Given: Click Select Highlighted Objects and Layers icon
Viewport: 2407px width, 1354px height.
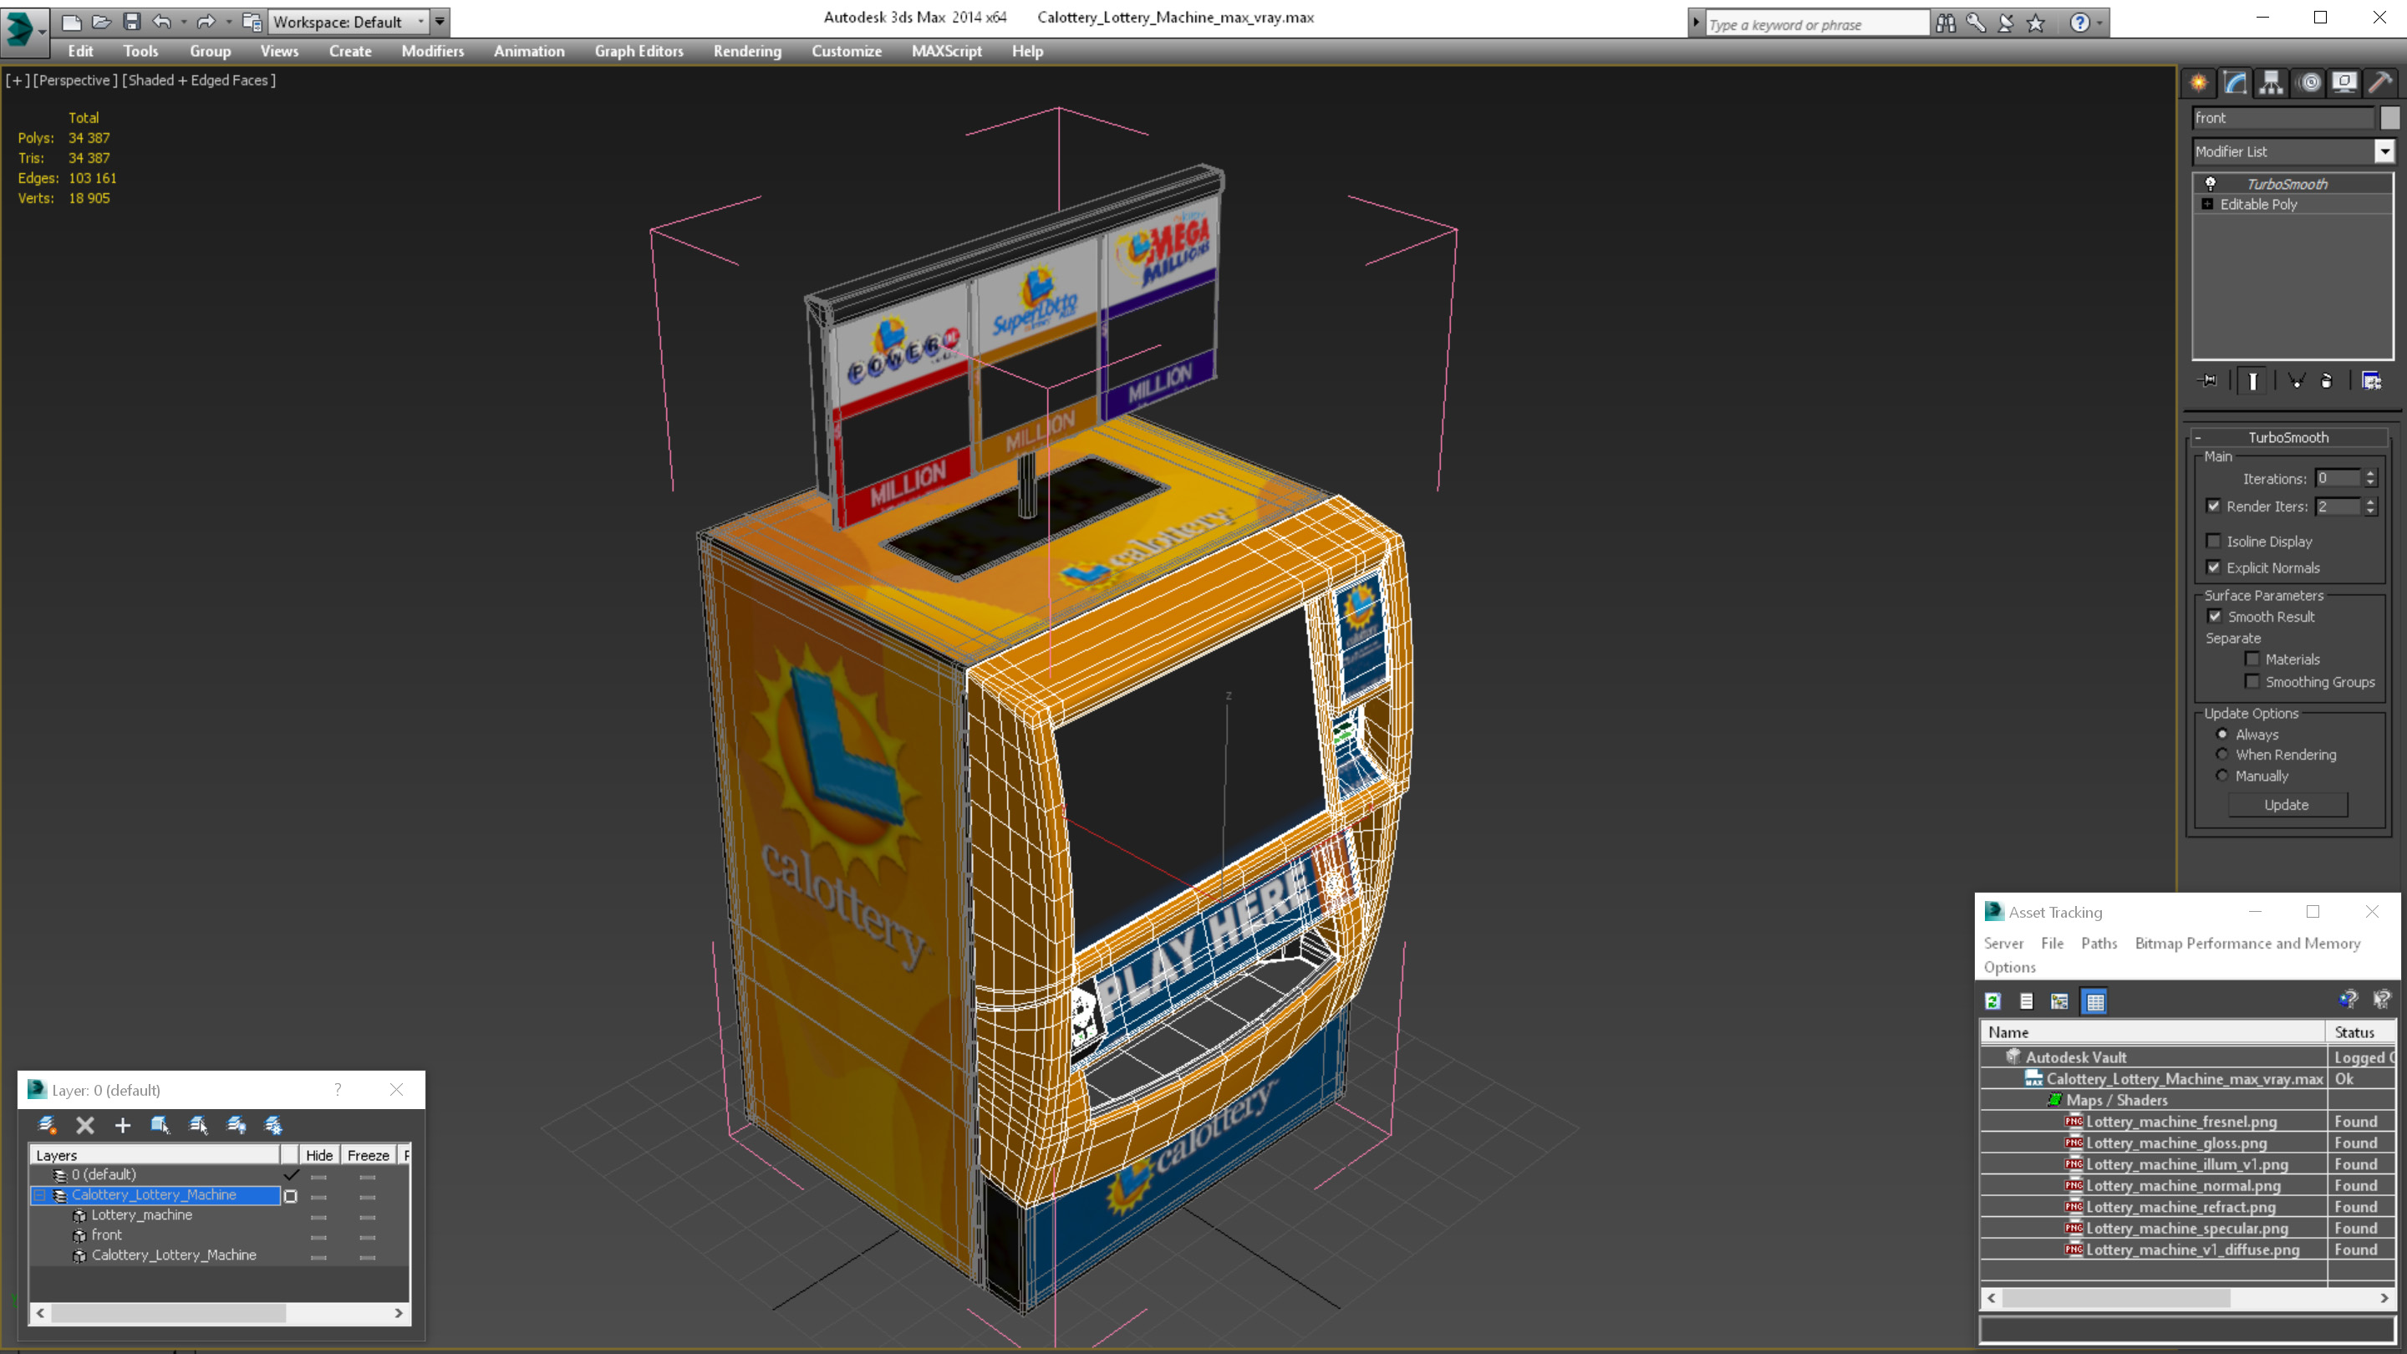Looking at the screenshot, I should pos(160,1125).
